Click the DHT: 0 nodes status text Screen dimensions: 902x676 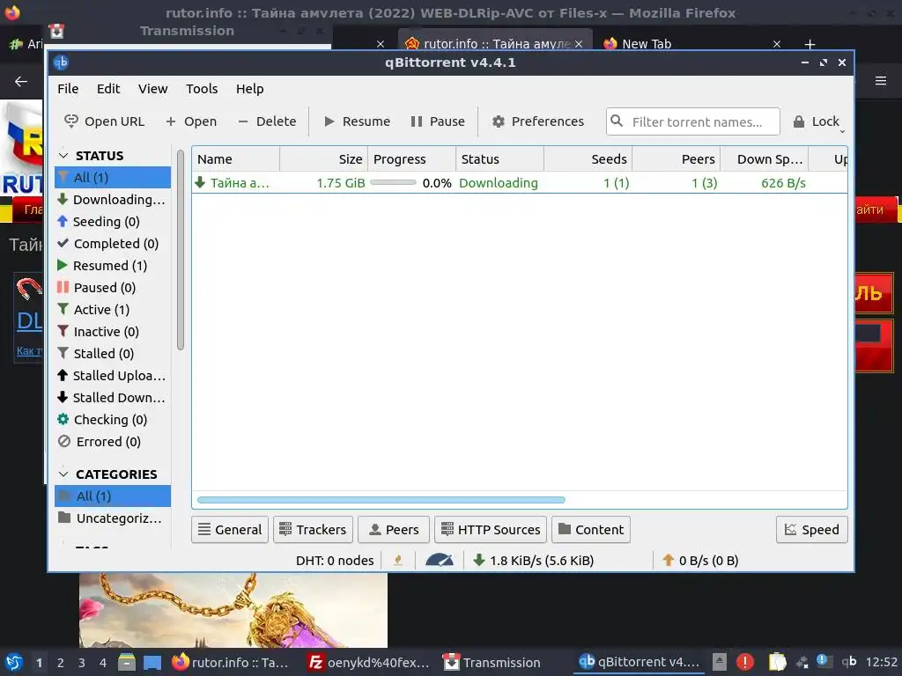click(335, 561)
